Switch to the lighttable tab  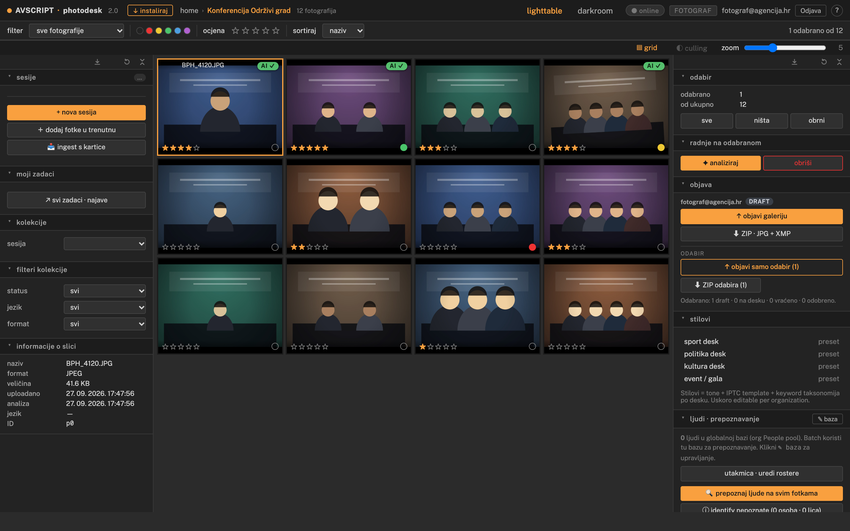pyautogui.click(x=544, y=11)
